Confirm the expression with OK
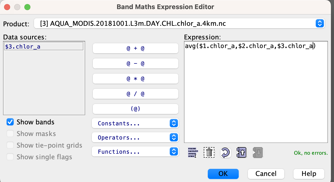The width and height of the screenshot is (334, 182). 223,174
